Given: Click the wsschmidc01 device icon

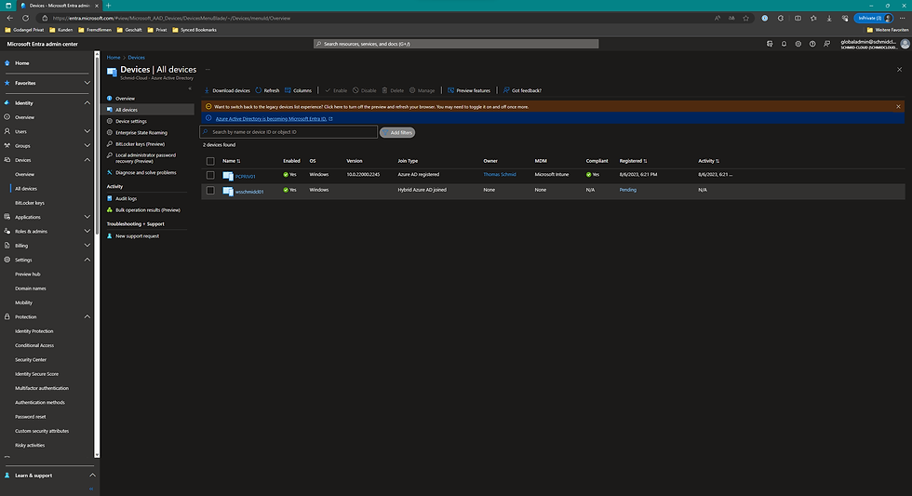Looking at the screenshot, I should [x=228, y=191].
